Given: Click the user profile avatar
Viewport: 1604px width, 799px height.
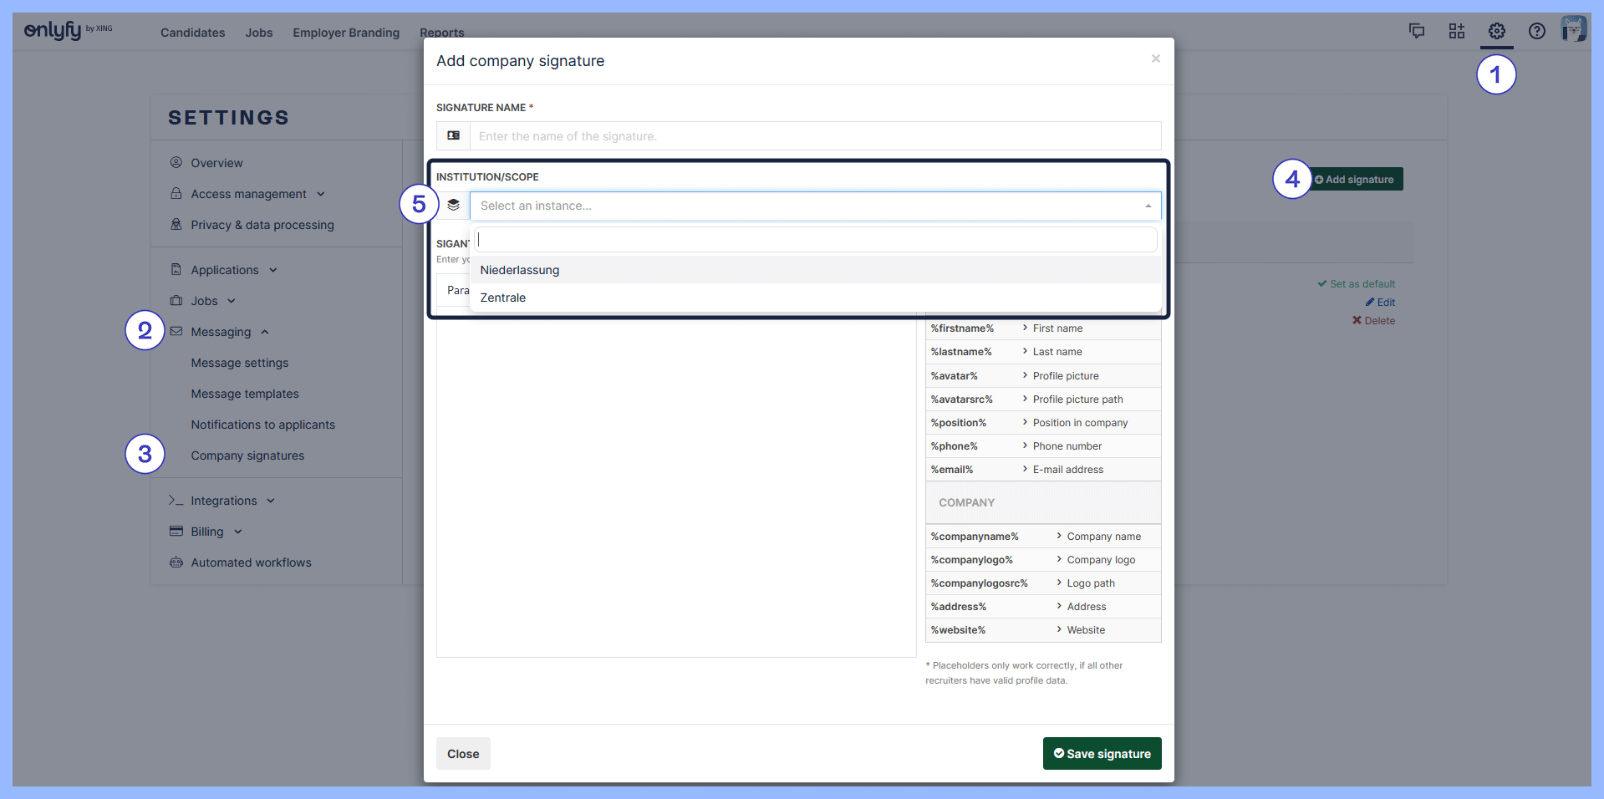Looking at the screenshot, I should (1573, 29).
